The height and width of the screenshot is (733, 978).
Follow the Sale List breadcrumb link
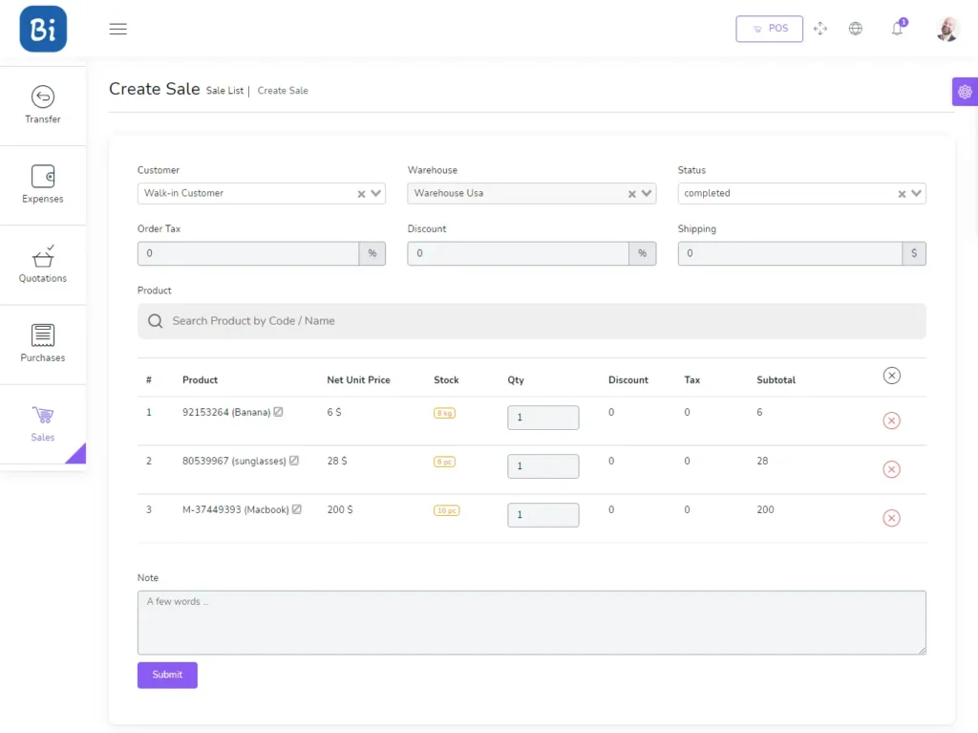[224, 91]
